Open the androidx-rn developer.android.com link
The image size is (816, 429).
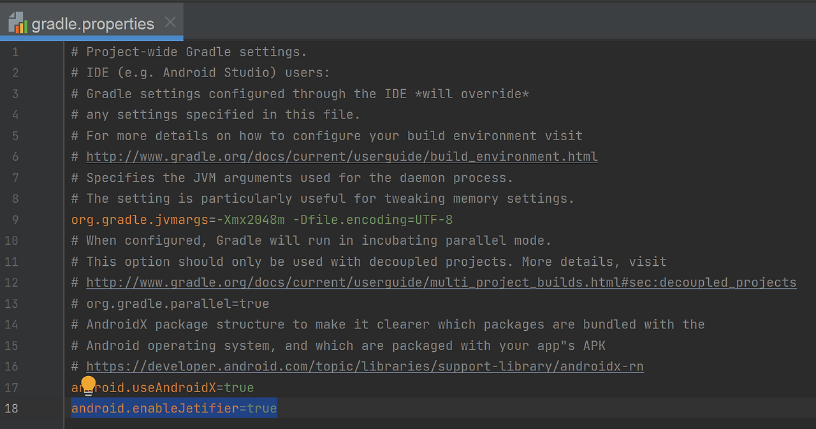click(365, 367)
